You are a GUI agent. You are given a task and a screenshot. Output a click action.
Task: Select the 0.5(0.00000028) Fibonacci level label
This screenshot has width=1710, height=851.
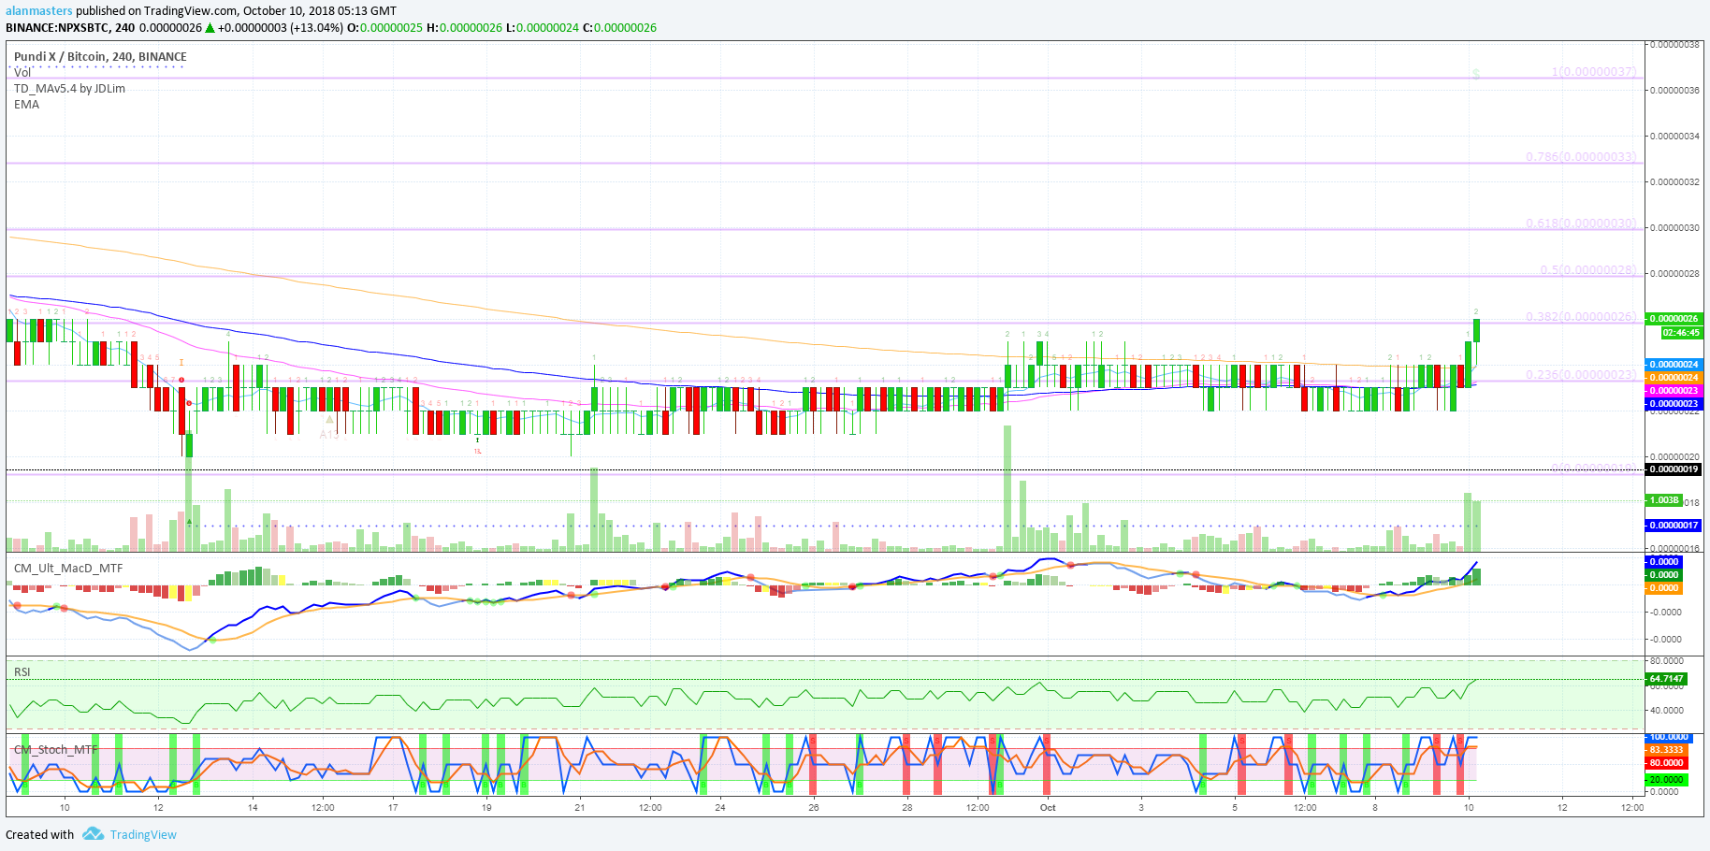click(x=1589, y=270)
